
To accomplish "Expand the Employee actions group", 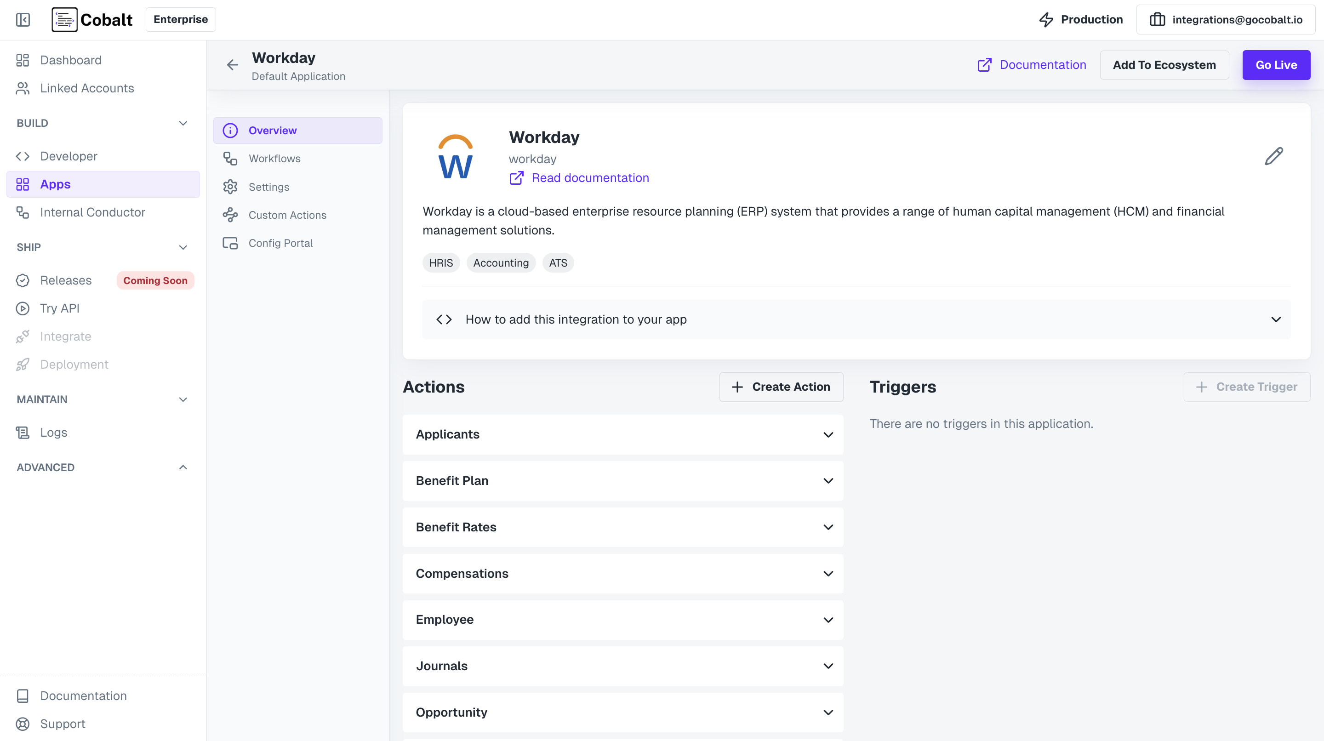I will [622, 620].
